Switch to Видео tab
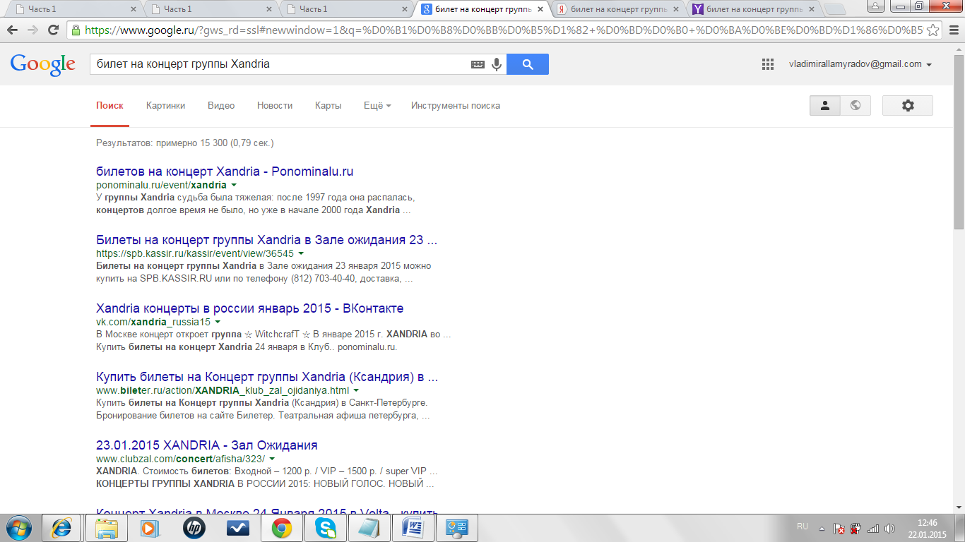 pos(221,105)
